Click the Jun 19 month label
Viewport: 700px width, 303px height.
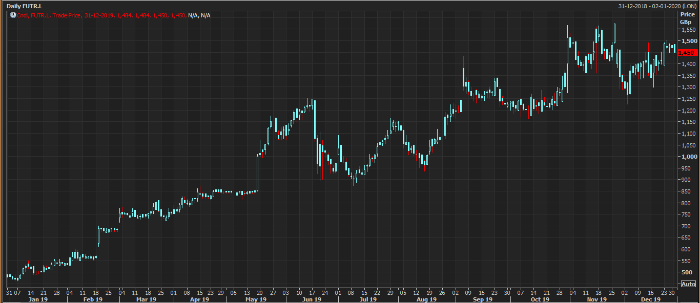pos(312,299)
